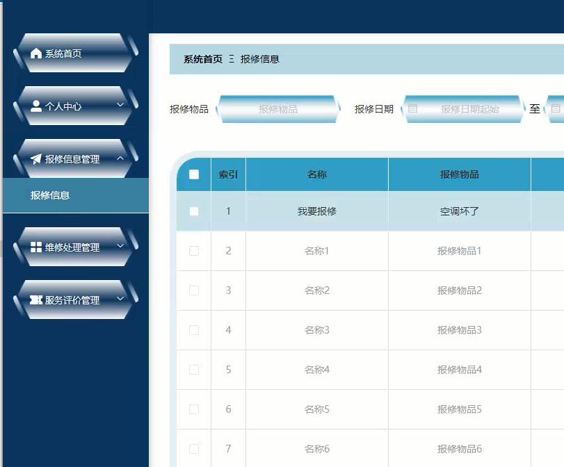Click calendar icon in 报修日期起始 field

click(x=413, y=108)
